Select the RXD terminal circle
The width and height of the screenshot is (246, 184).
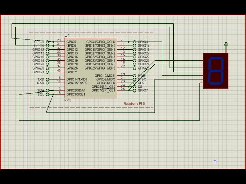47,83
